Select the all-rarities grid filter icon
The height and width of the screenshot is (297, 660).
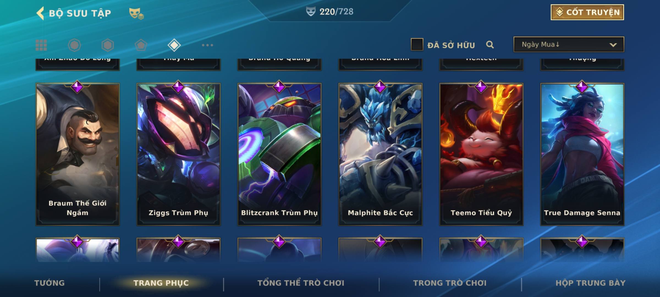point(41,45)
